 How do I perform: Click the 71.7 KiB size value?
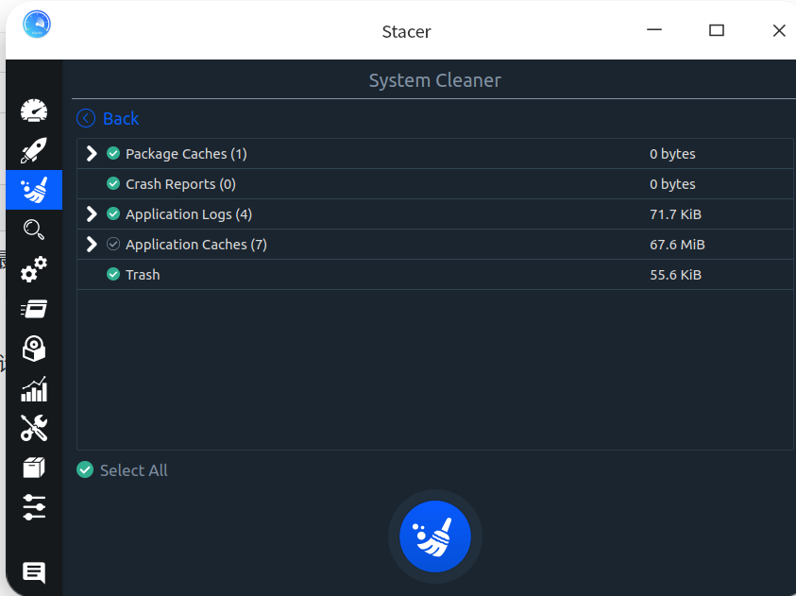675,214
